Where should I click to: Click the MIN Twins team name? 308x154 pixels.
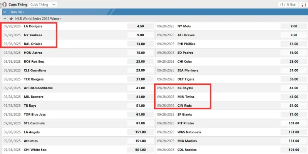(186, 97)
